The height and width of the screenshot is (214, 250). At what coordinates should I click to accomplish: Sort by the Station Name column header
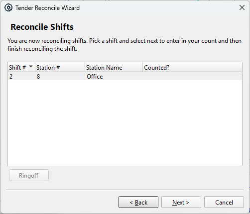point(114,67)
